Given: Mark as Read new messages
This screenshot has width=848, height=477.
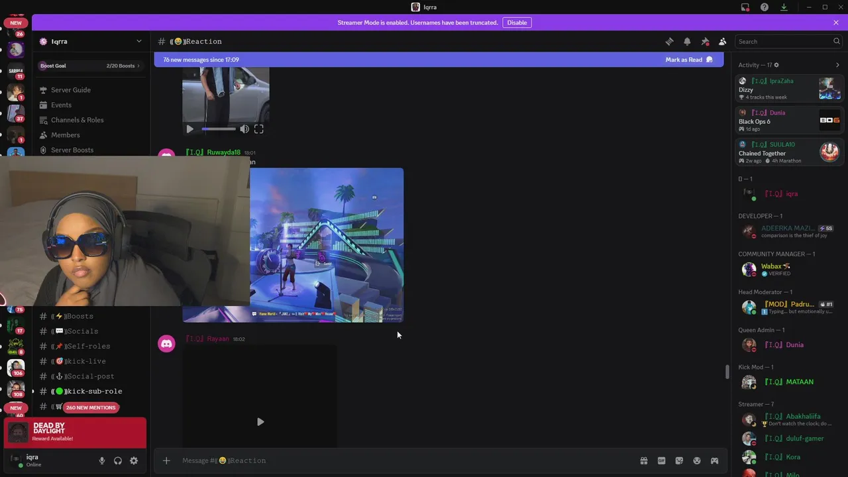Looking at the screenshot, I should point(689,60).
